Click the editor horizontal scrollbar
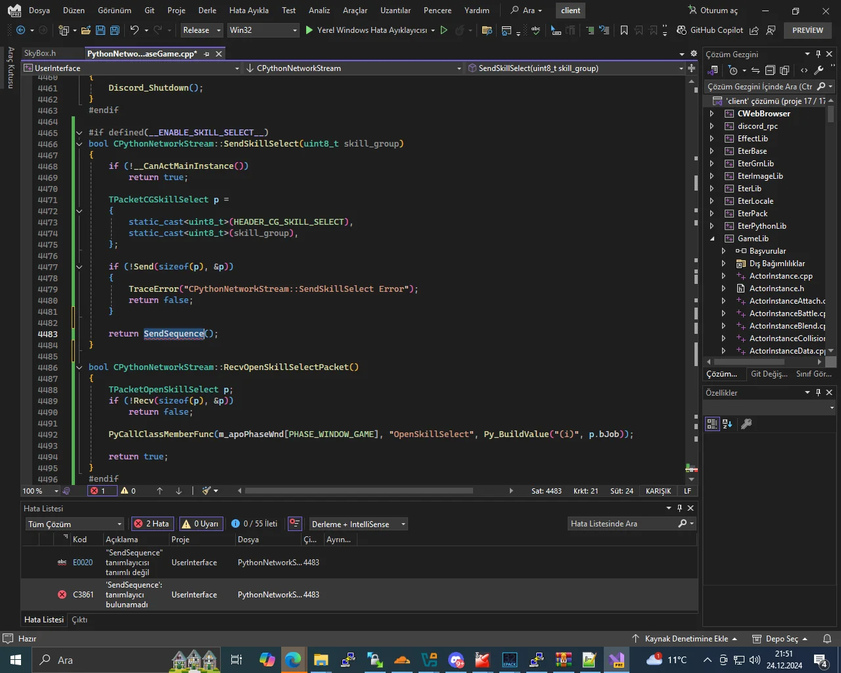 pos(358,491)
